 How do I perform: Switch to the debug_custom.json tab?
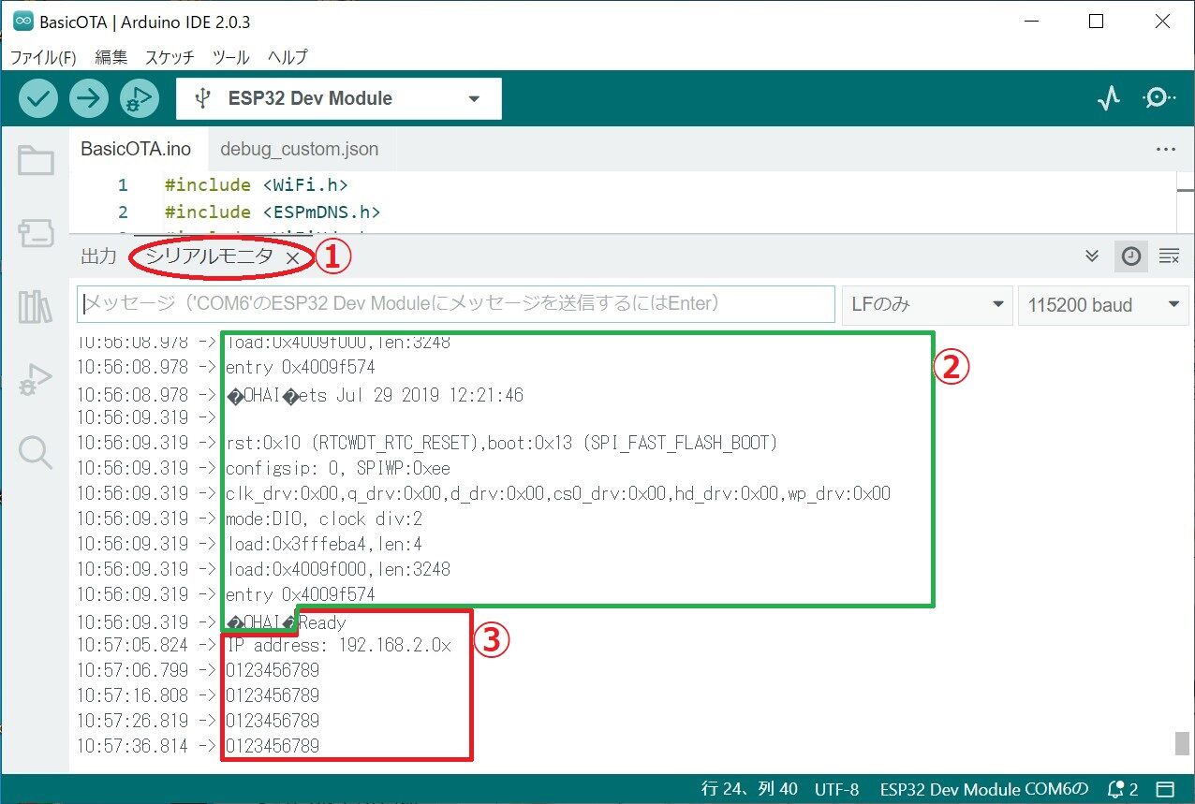pos(298,148)
